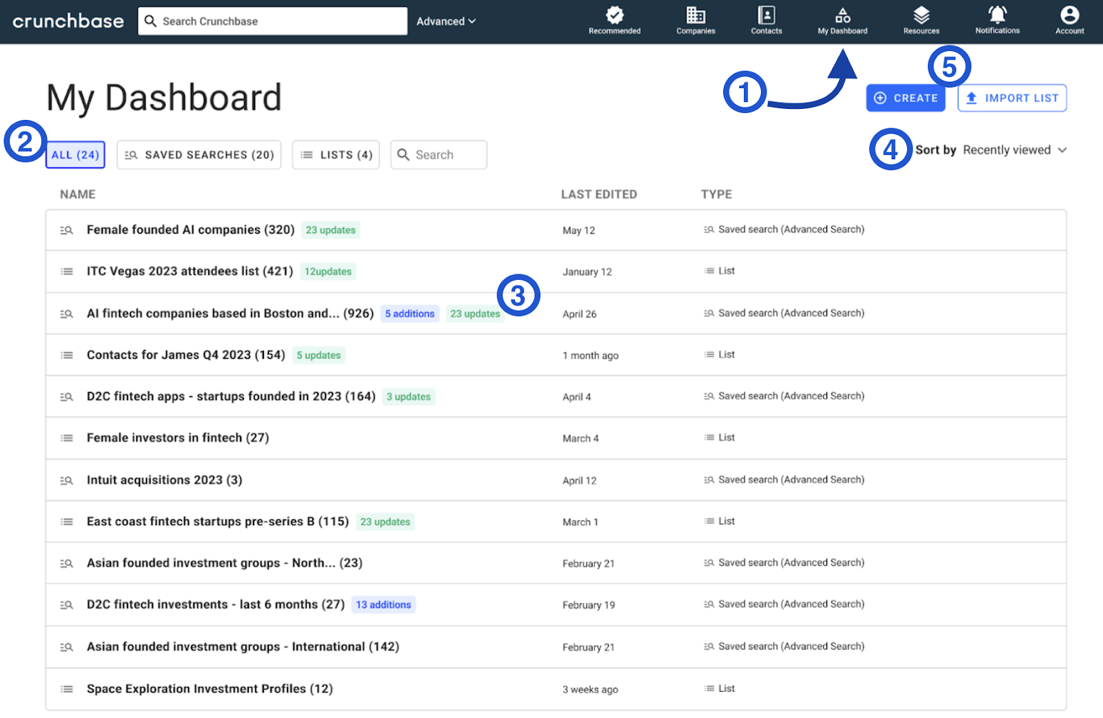Show updates badge on Female founded AI companies

pos(331,230)
